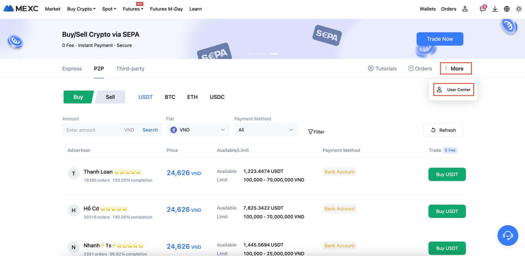The height and width of the screenshot is (256, 525).
Task: Choose USDC coin tab
Action: [x=217, y=97]
